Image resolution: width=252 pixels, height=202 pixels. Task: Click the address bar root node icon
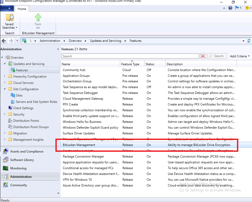(x=24, y=41)
